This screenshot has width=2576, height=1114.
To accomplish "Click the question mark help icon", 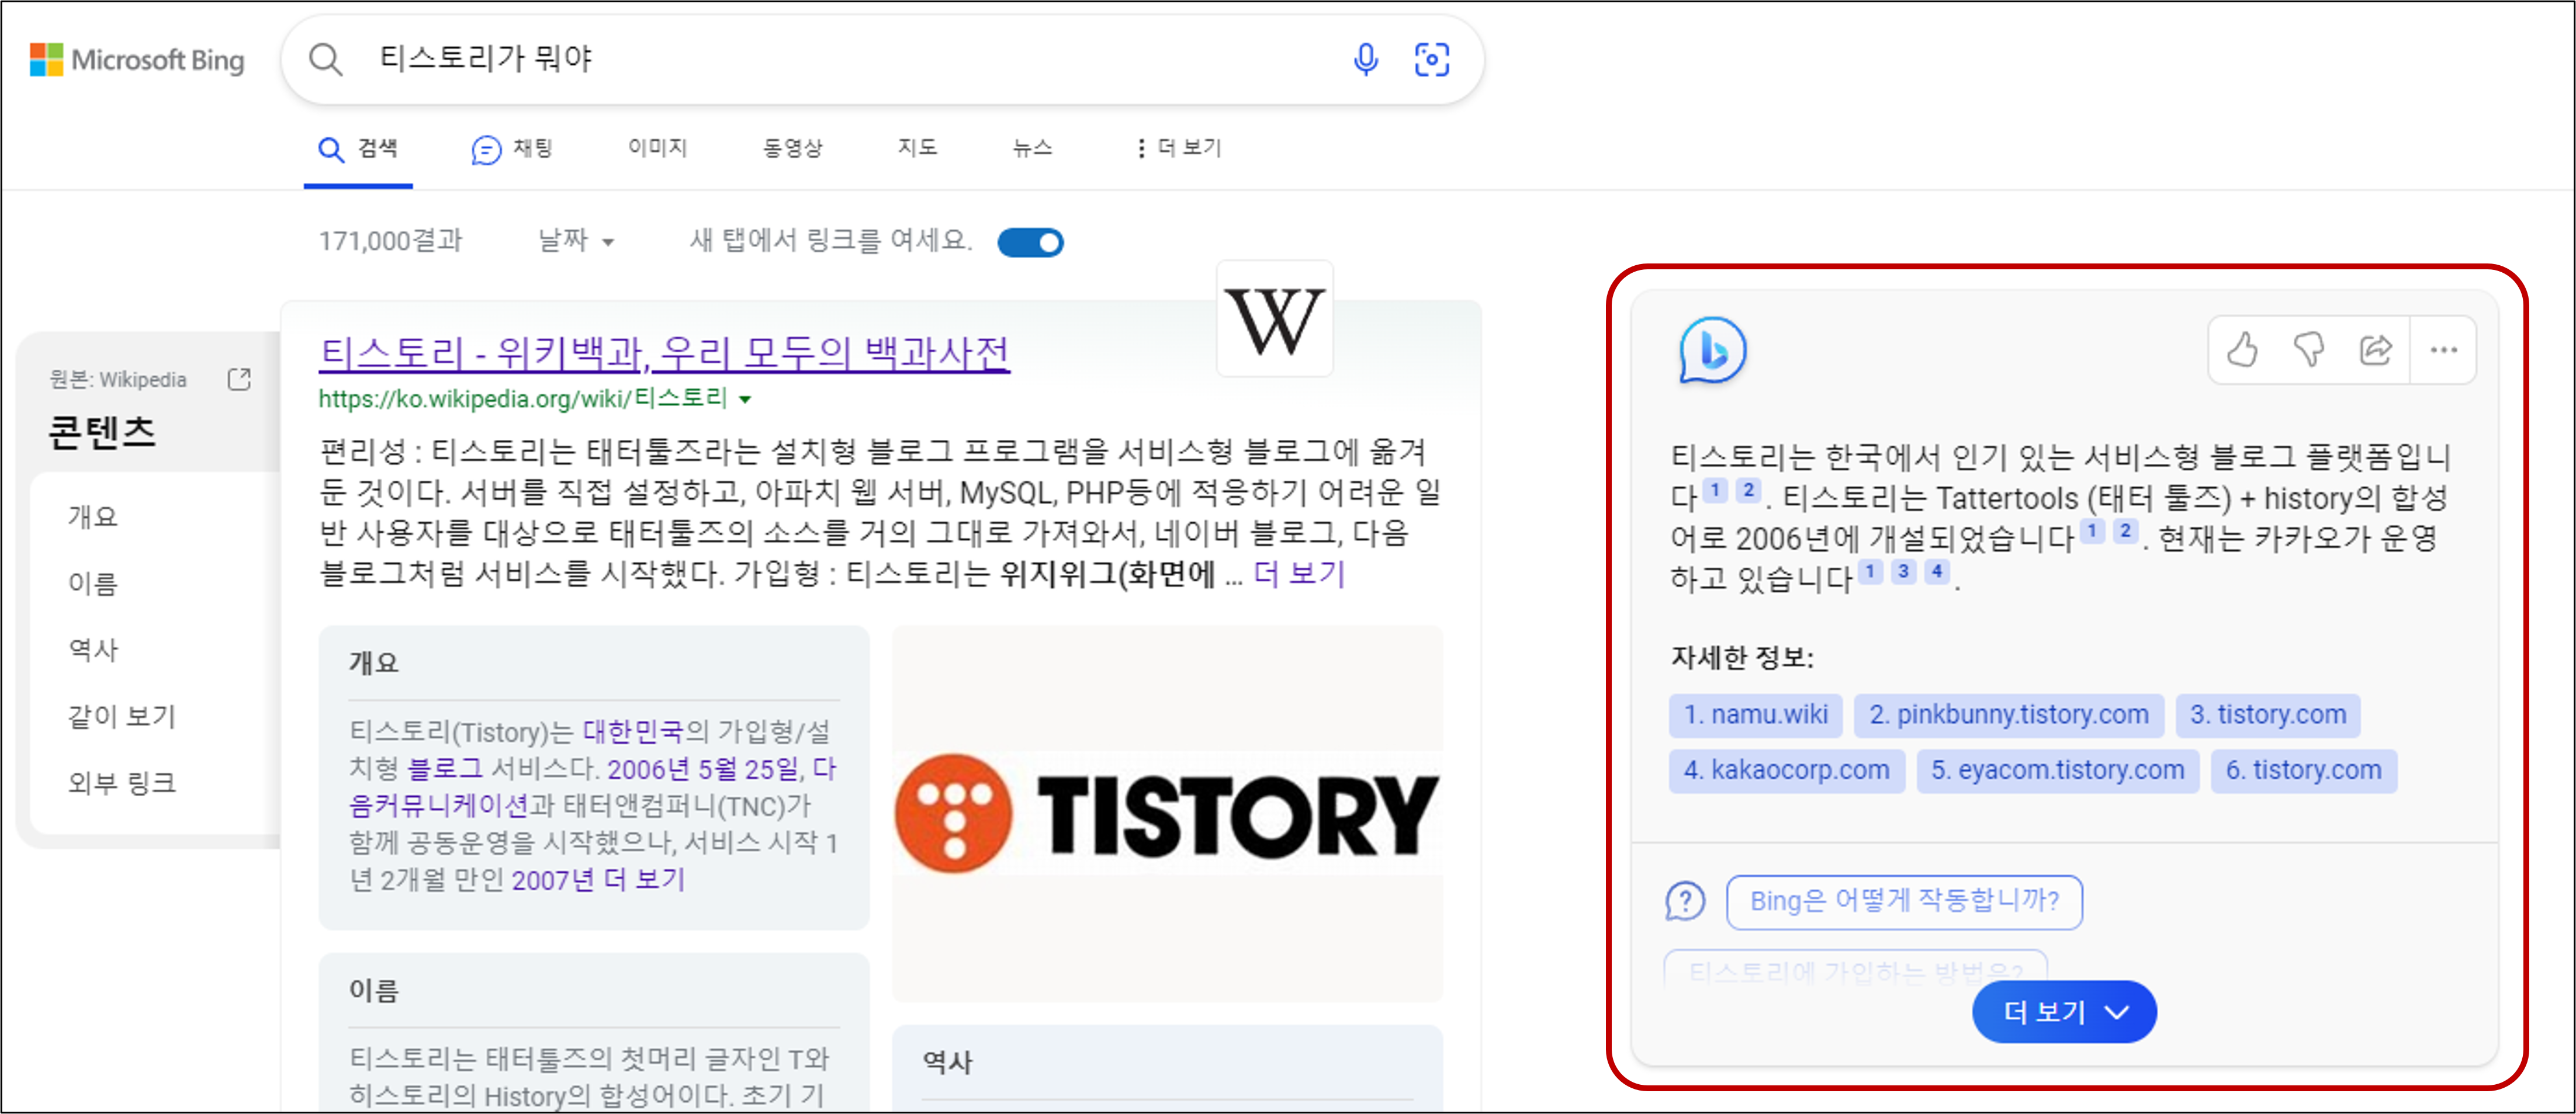I will click(1685, 902).
